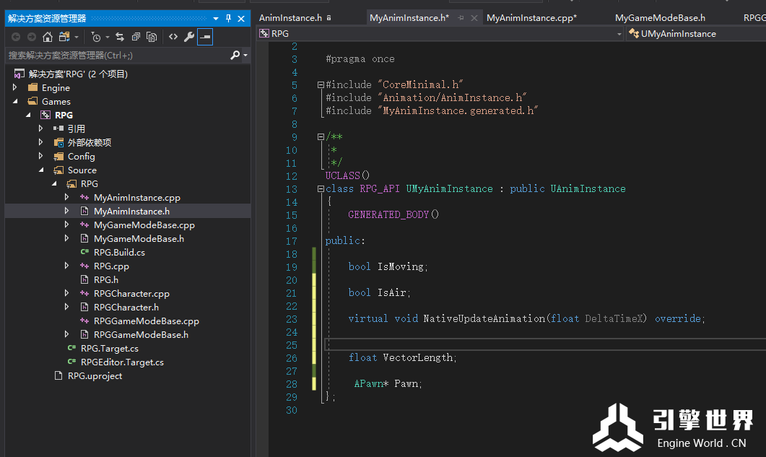766x457 pixels.
Task: Select MyGameModeBase.h in Solution Explorer tree
Action: coord(139,238)
